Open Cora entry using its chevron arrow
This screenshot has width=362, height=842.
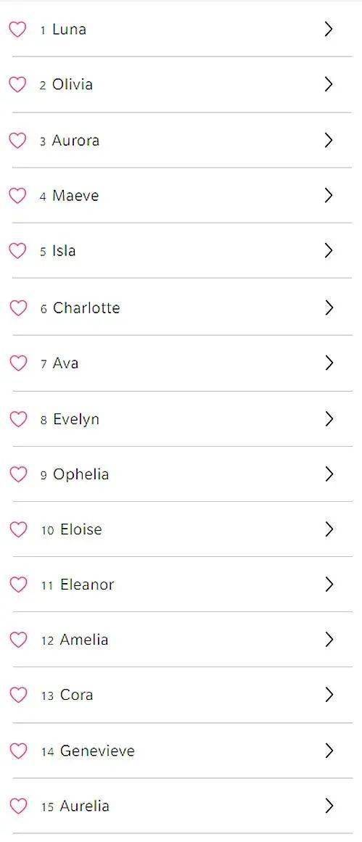(x=329, y=695)
